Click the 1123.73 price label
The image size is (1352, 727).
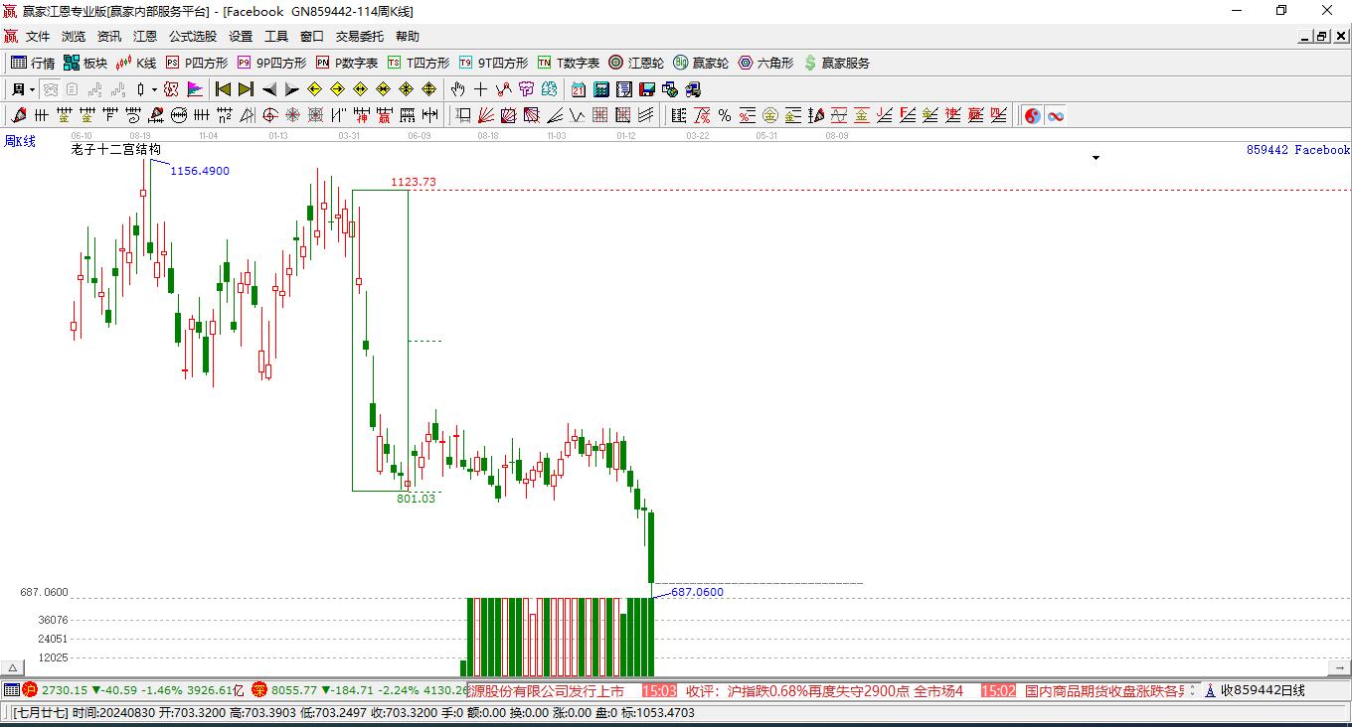[413, 182]
